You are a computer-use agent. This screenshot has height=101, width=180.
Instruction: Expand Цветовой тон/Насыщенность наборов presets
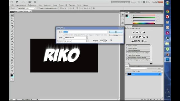(127, 53)
